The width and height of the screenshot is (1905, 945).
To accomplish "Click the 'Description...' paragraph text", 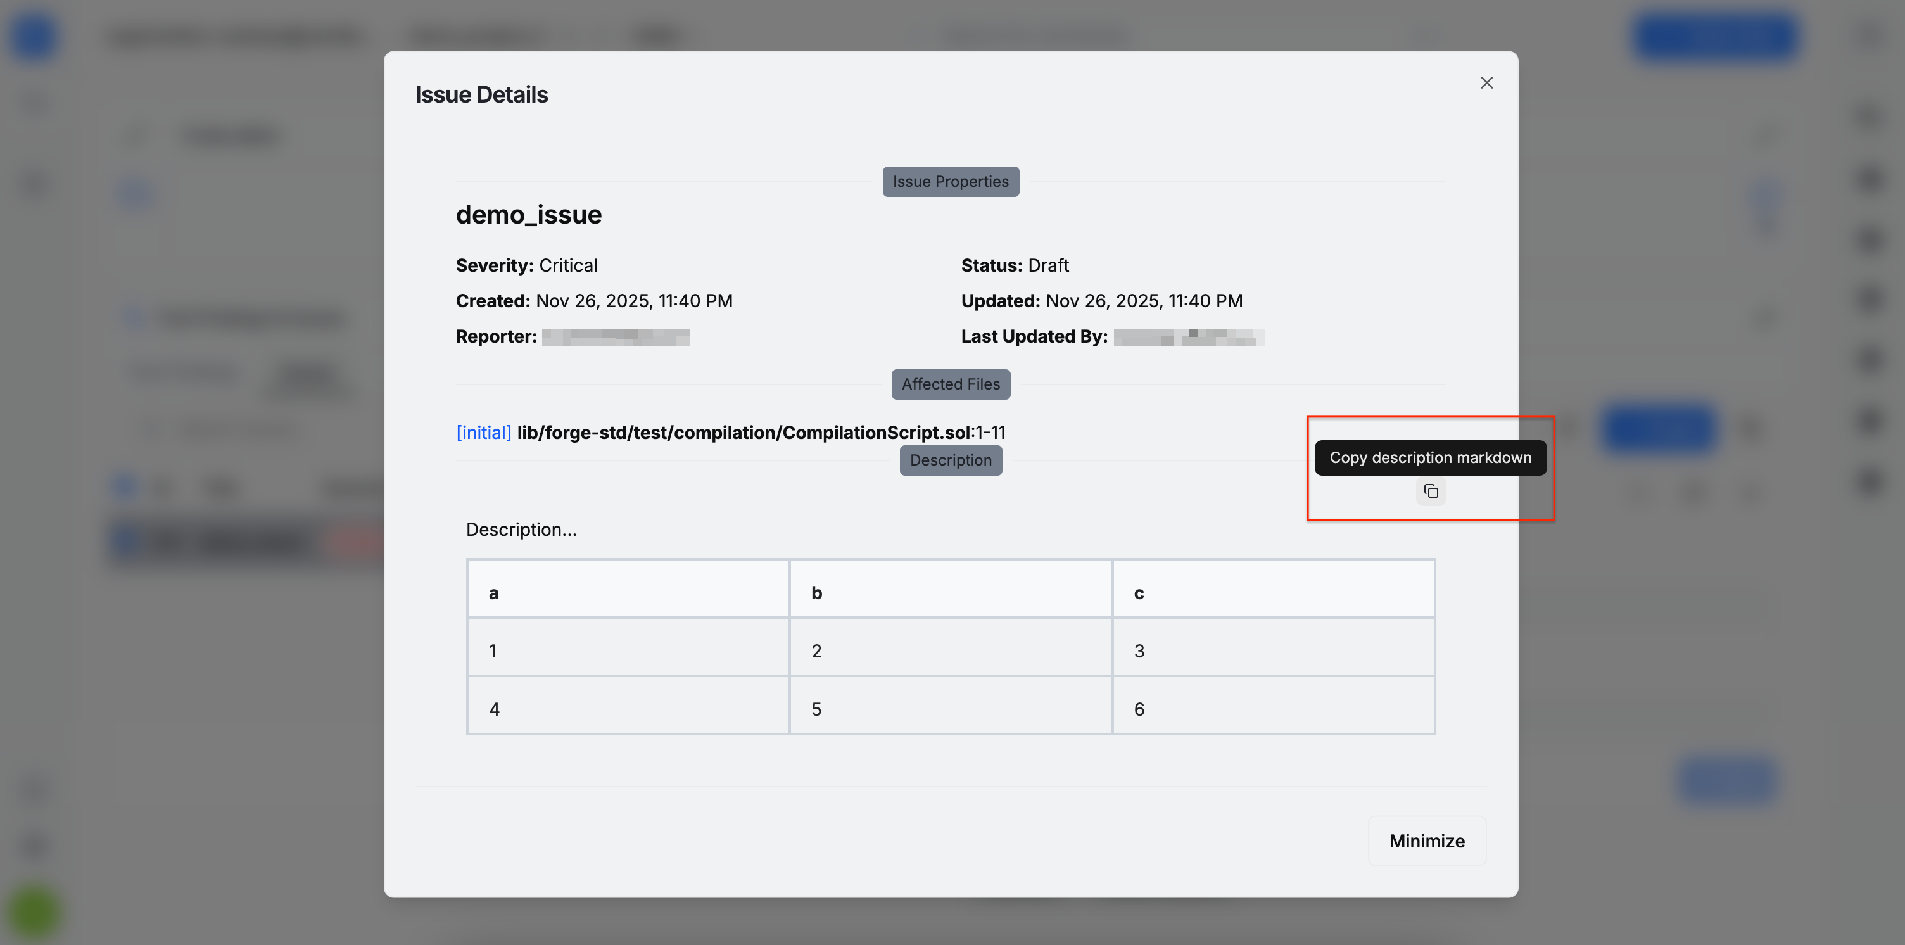I will 521,530.
